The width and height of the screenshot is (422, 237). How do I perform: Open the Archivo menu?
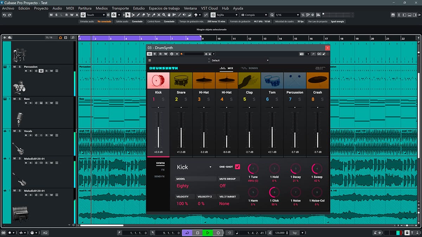click(8, 8)
